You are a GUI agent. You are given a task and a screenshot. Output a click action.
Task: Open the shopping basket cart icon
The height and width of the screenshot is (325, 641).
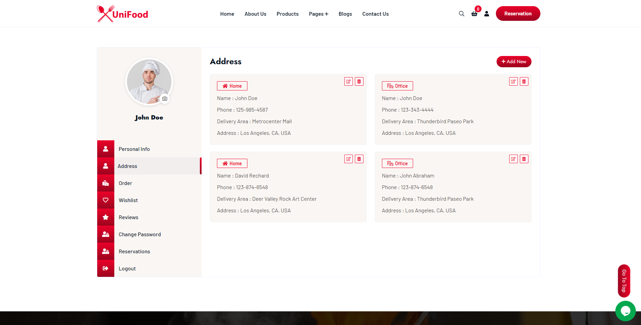(x=474, y=14)
